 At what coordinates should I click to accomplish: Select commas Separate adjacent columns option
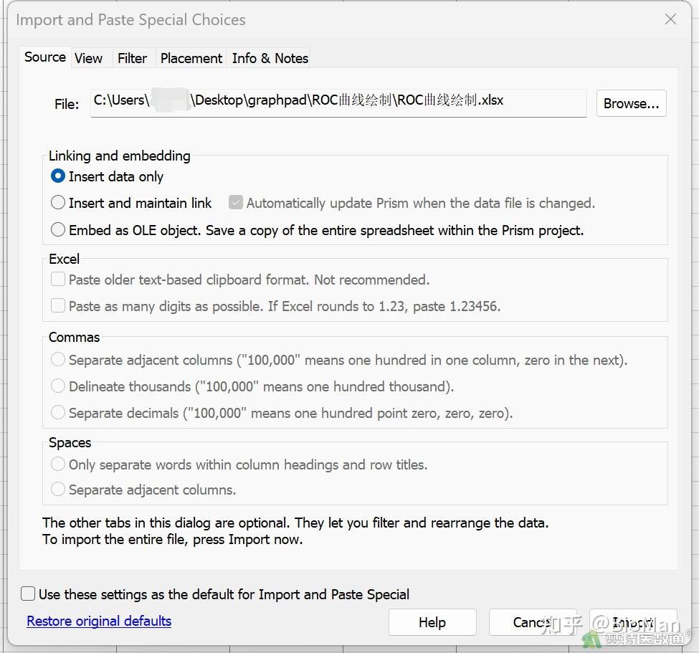58,360
